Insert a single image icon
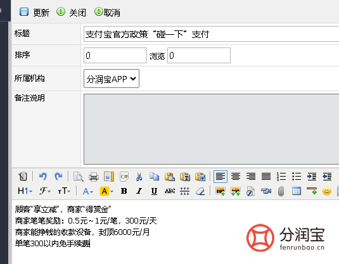This screenshot has height=264, width=339. click(221, 191)
